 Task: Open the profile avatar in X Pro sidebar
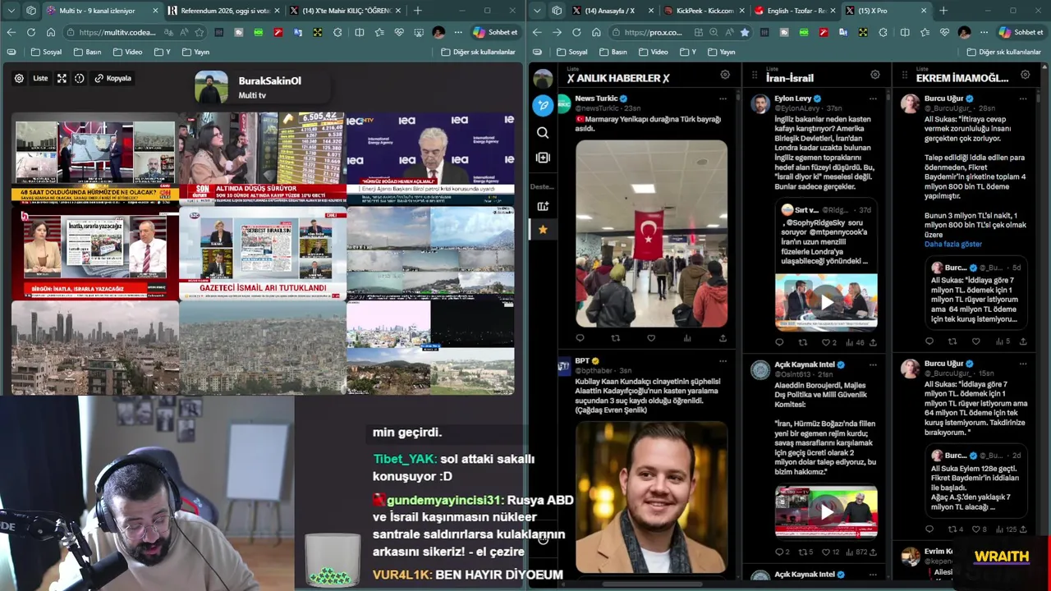[x=543, y=79]
